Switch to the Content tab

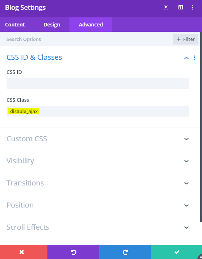click(15, 25)
